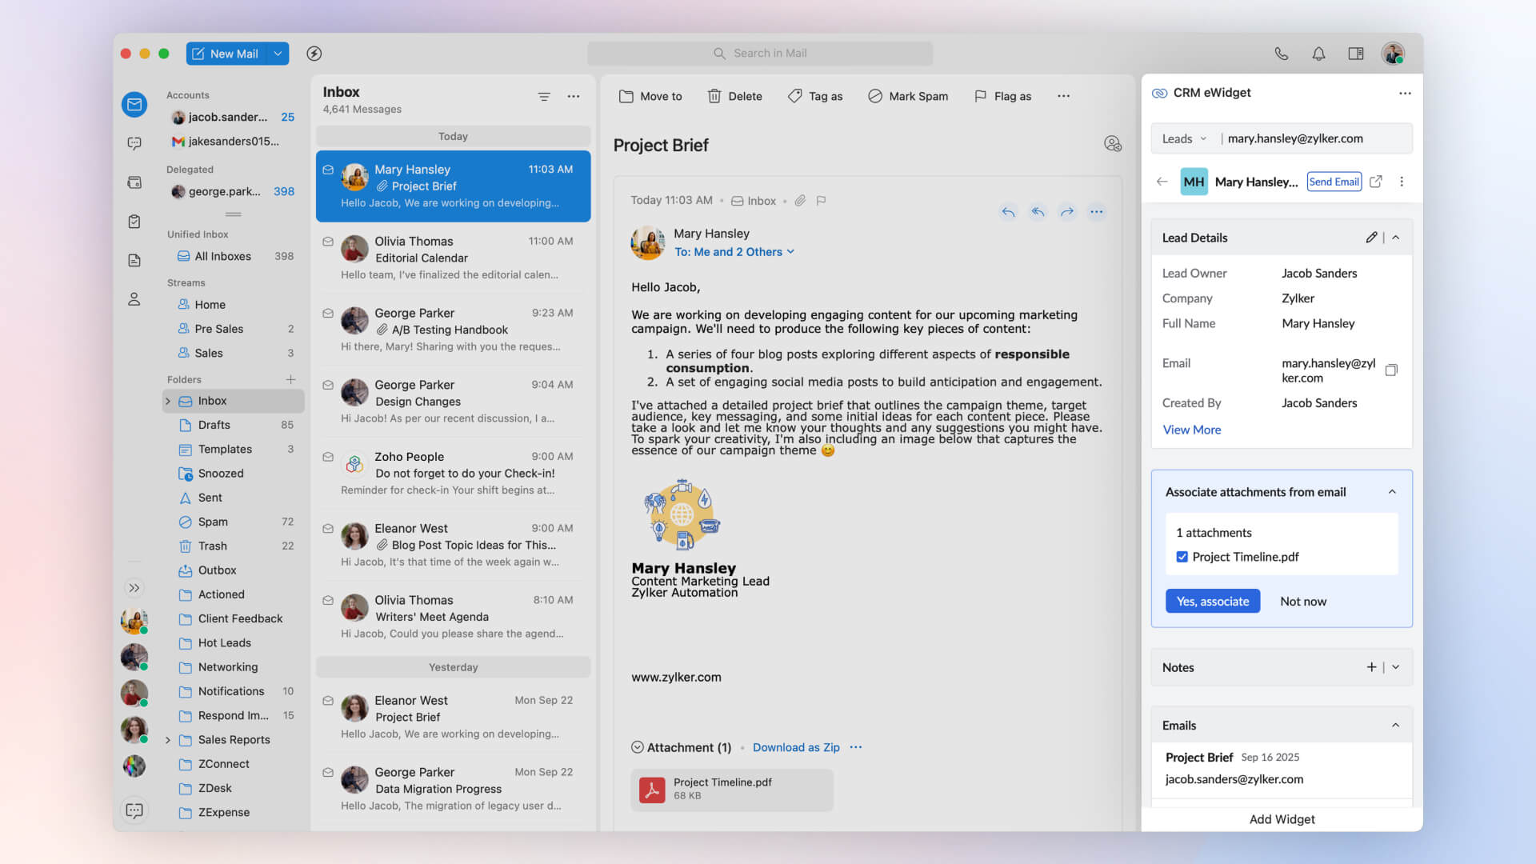
Task: Click the Search in Mail field
Action: point(760,54)
